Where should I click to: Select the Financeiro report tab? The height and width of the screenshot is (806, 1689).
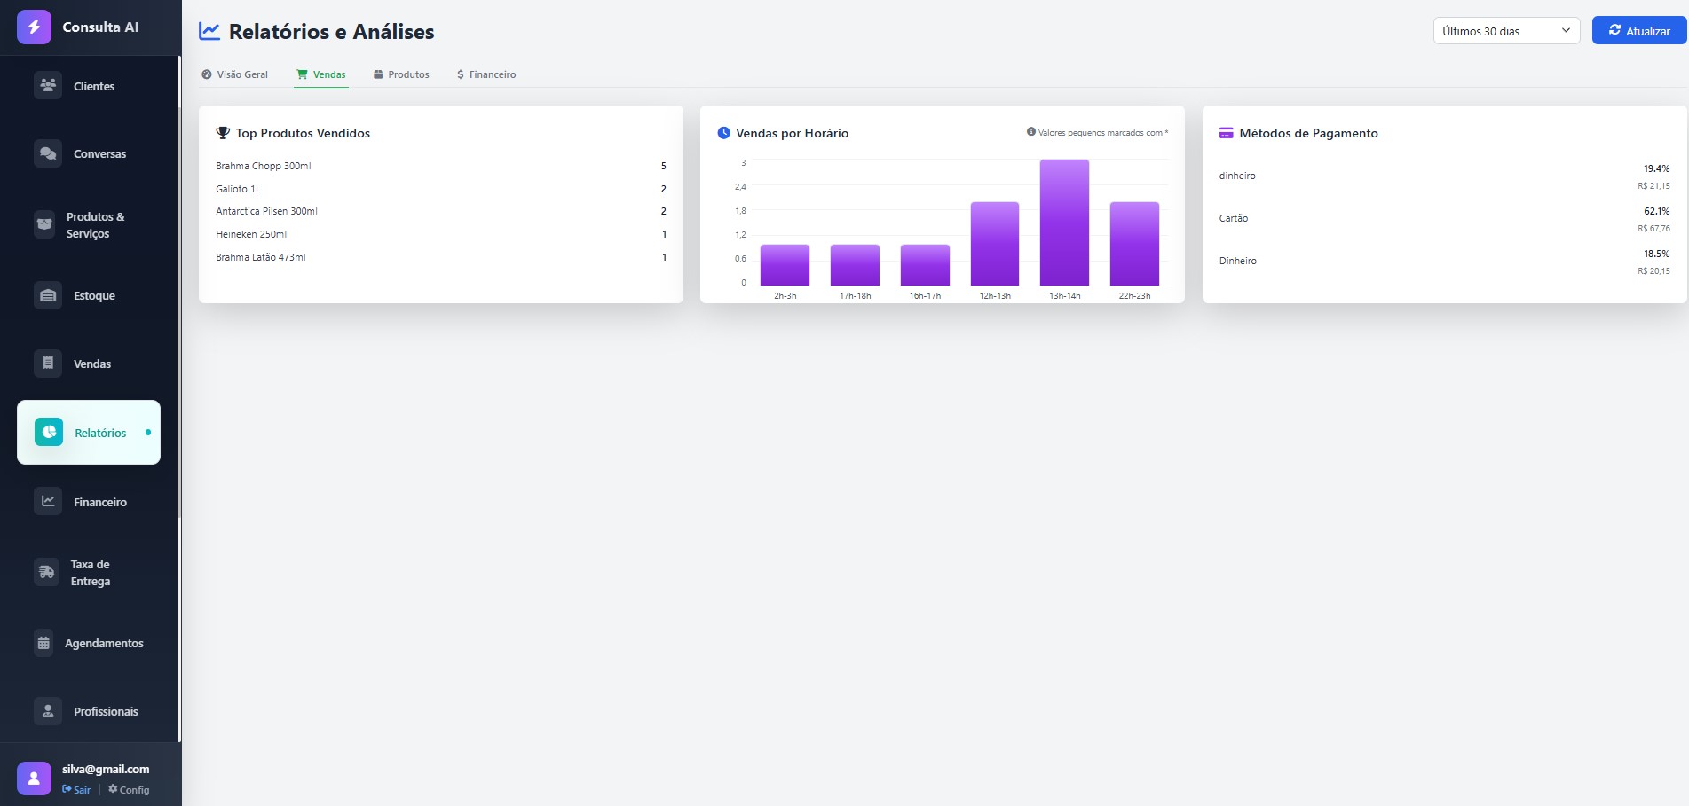click(x=486, y=74)
